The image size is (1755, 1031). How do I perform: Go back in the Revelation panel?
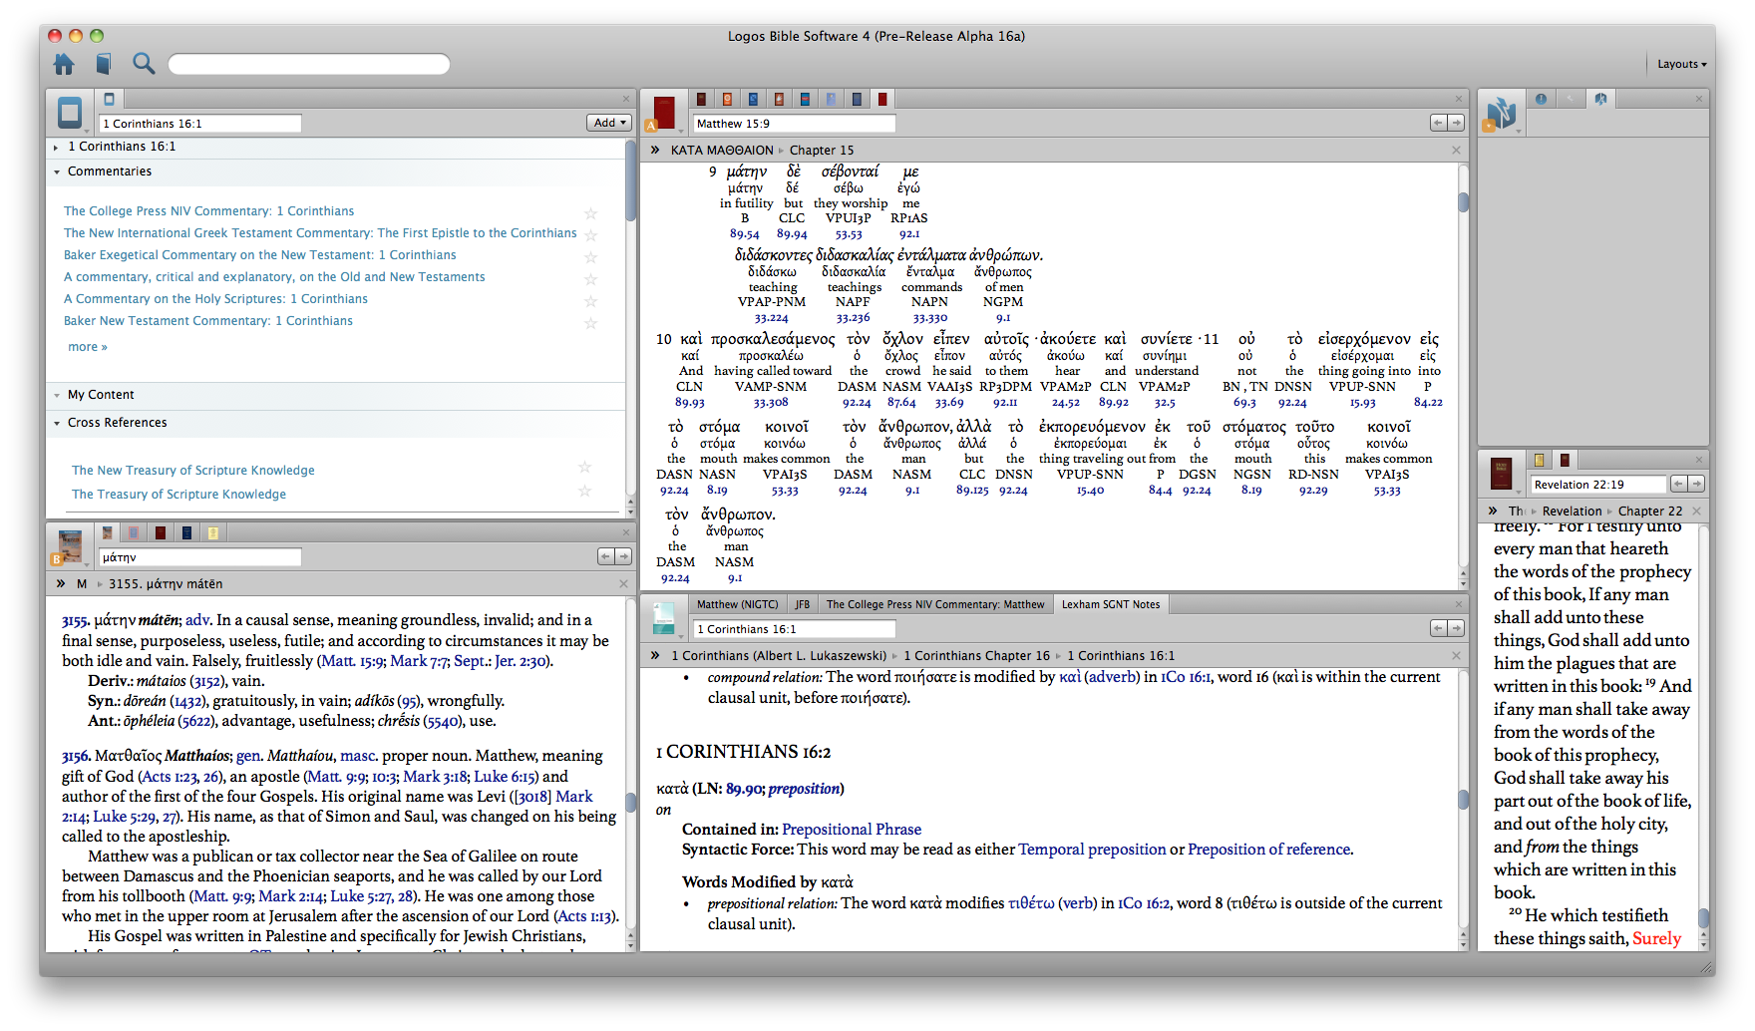[x=1678, y=484]
